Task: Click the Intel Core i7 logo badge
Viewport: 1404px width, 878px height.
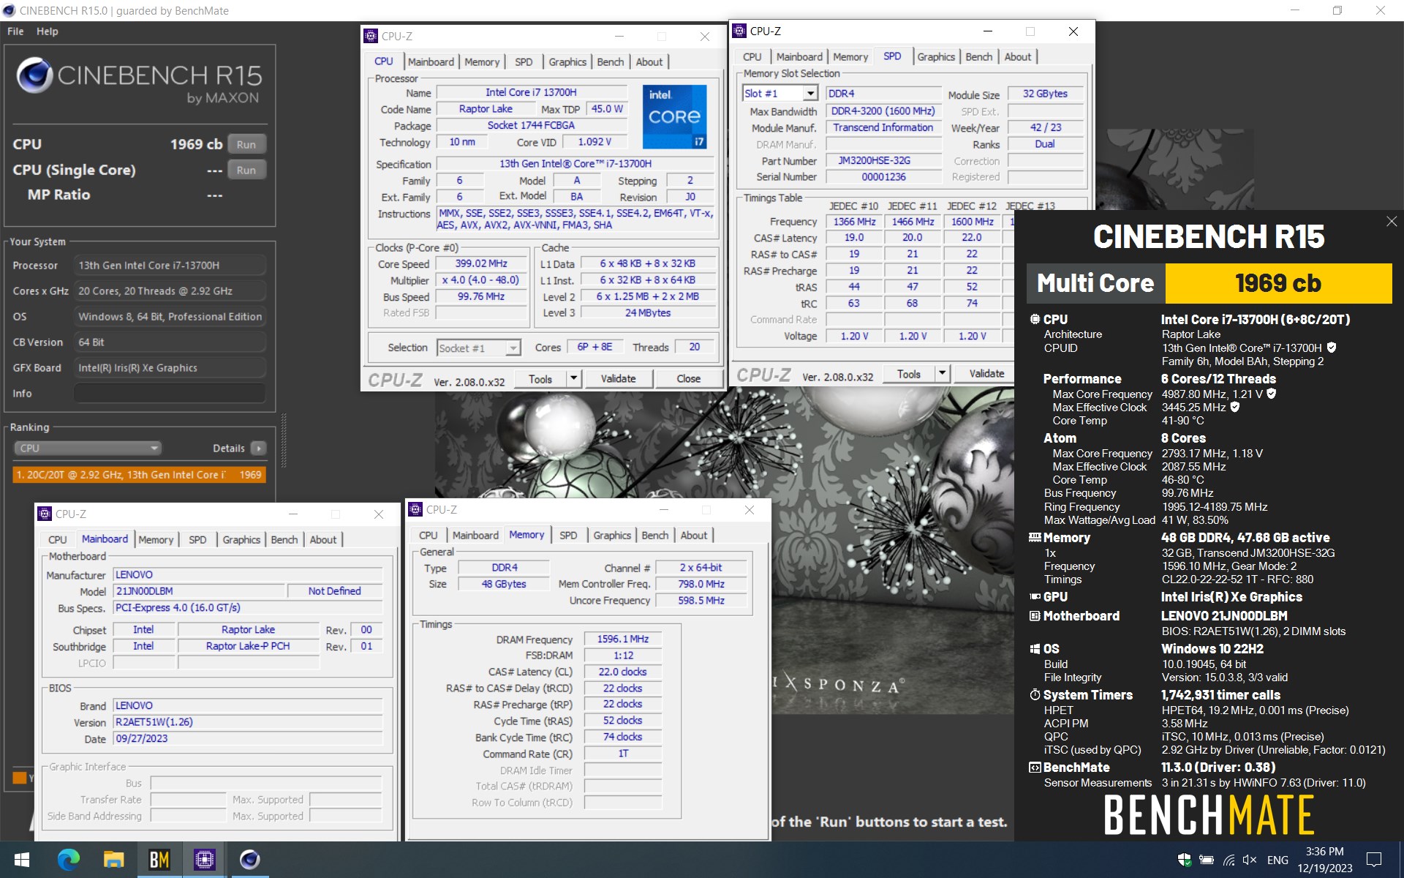Action: coord(675,116)
